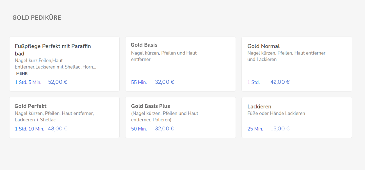Image resolution: width=365 pixels, height=170 pixels.
Task: Open the Gold Perfekt service title
Action: pyautogui.click(x=31, y=106)
